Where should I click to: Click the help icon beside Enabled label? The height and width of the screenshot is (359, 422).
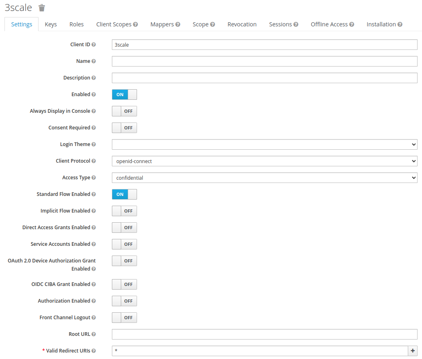(94, 95)
